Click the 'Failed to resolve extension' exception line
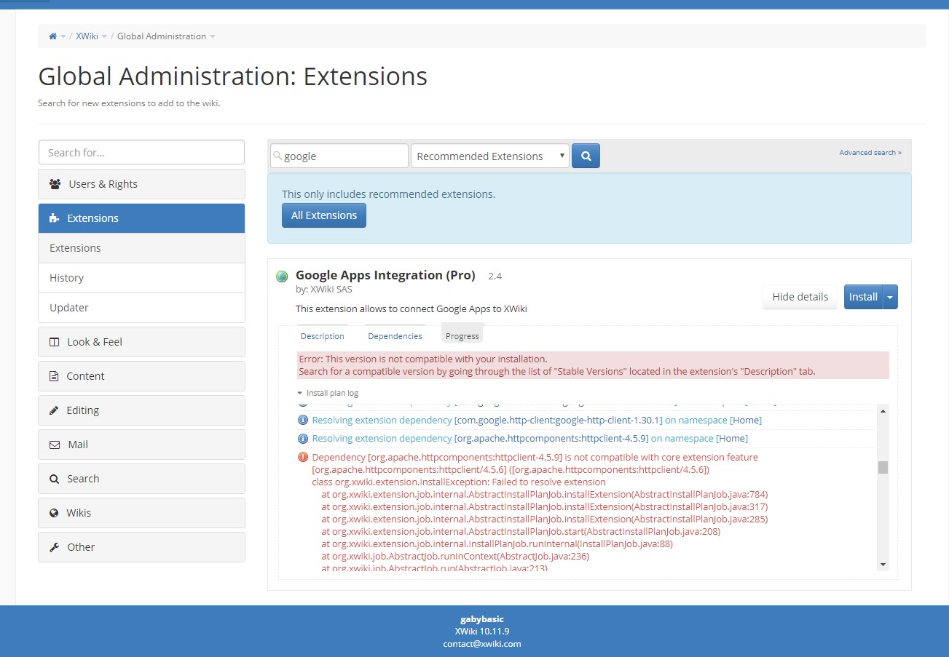 [459, 482]
